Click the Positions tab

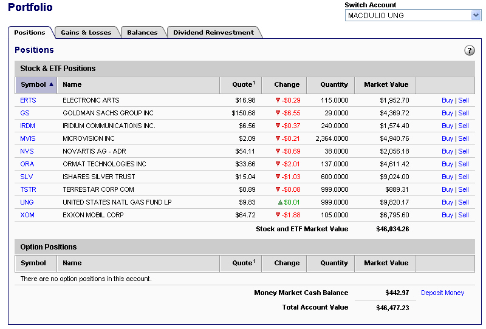point(30,33)
